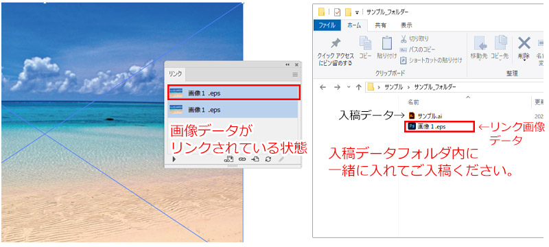Screen dimensions: 549x247
Task: Open the 削除 dropdown arrow
Action: point(524,60)
